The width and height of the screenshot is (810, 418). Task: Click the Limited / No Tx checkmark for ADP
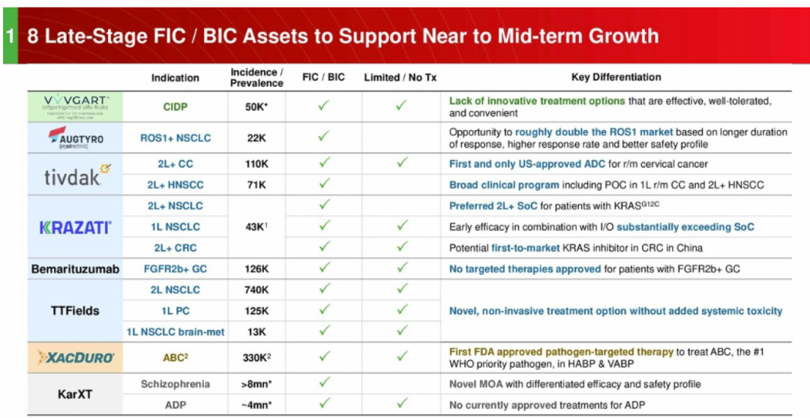pos(400,405)
